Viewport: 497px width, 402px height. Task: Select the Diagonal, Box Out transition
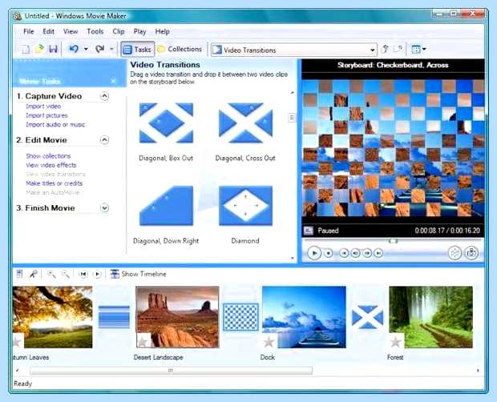(x=166, y=123)
